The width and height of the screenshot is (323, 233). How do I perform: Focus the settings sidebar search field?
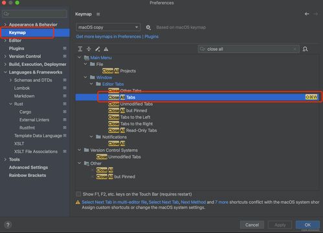pyautogui.click(x=35, y=14)
